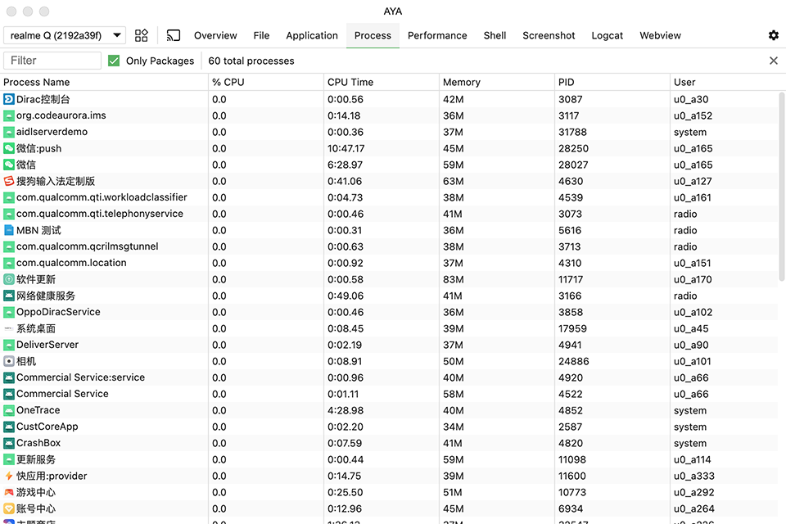Click the 软件更新 app icon
Image resolution: width=786 pixels, height=524 pixels.
8,279
